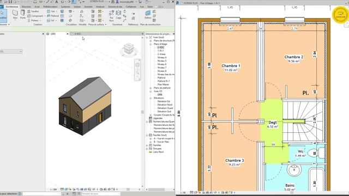Open the Architecture ribbon tab
This screenshot has width=349, height=196.
12,7
